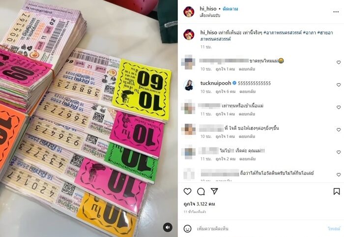344x237 pixels.
Task: Open the three-dot more options menu
Action: pyautogui.click(x=336, y=12)
